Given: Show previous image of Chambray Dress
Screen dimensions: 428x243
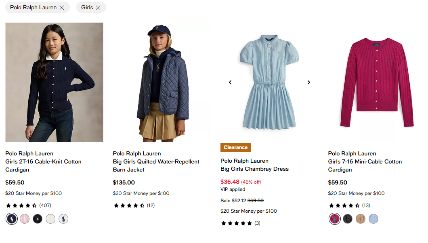Looking at the screenshot, I should (230, 82).
